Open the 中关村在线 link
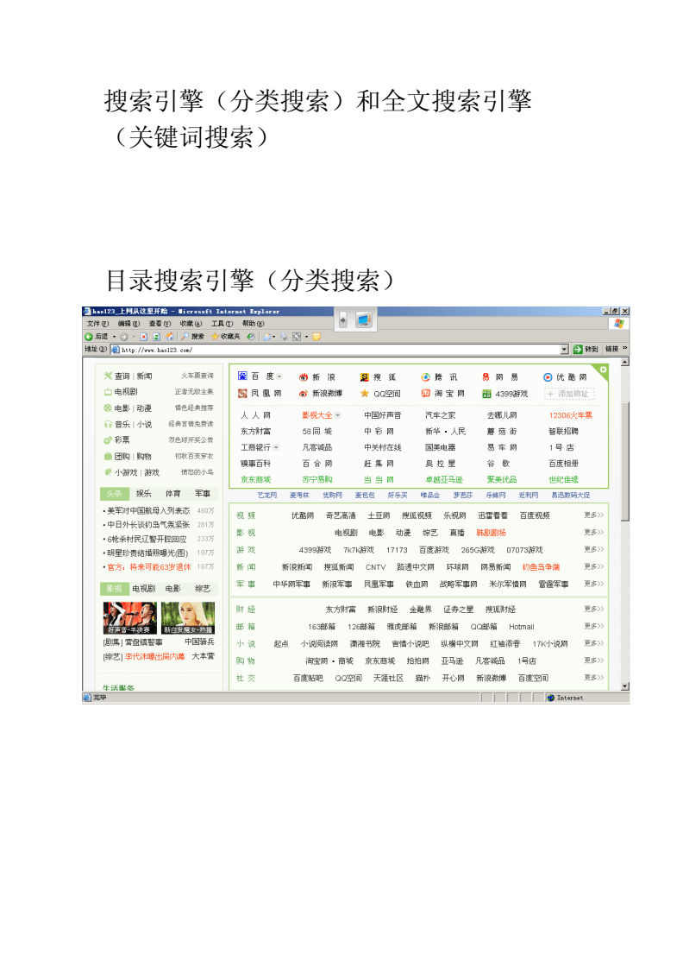 pos(382,448)
